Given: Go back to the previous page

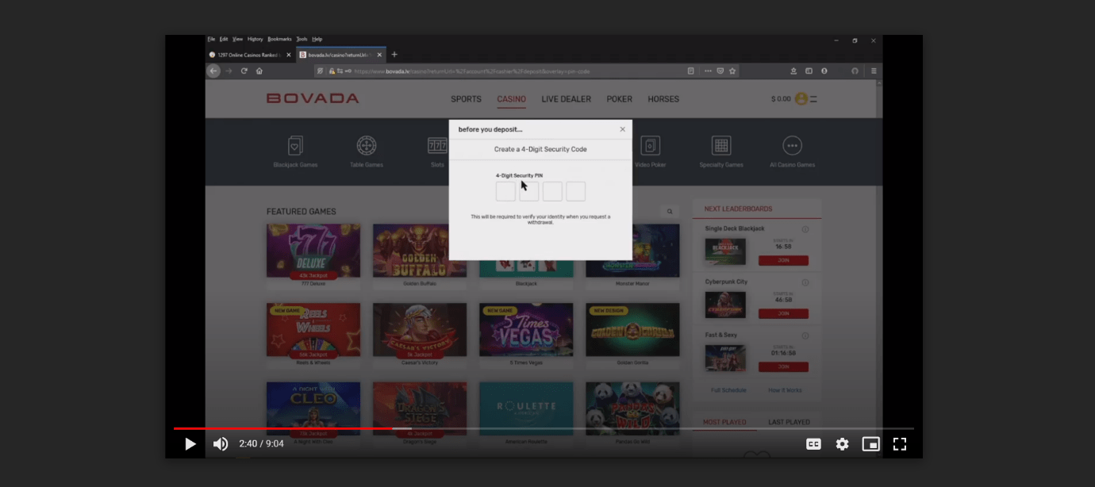Looking at the screenshot, I should click(x=213, y=71).
